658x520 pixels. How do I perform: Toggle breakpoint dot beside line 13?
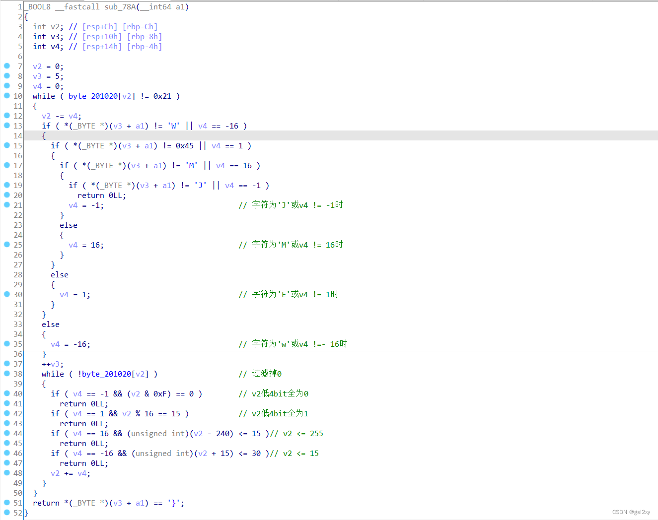(x=7, y=125)
